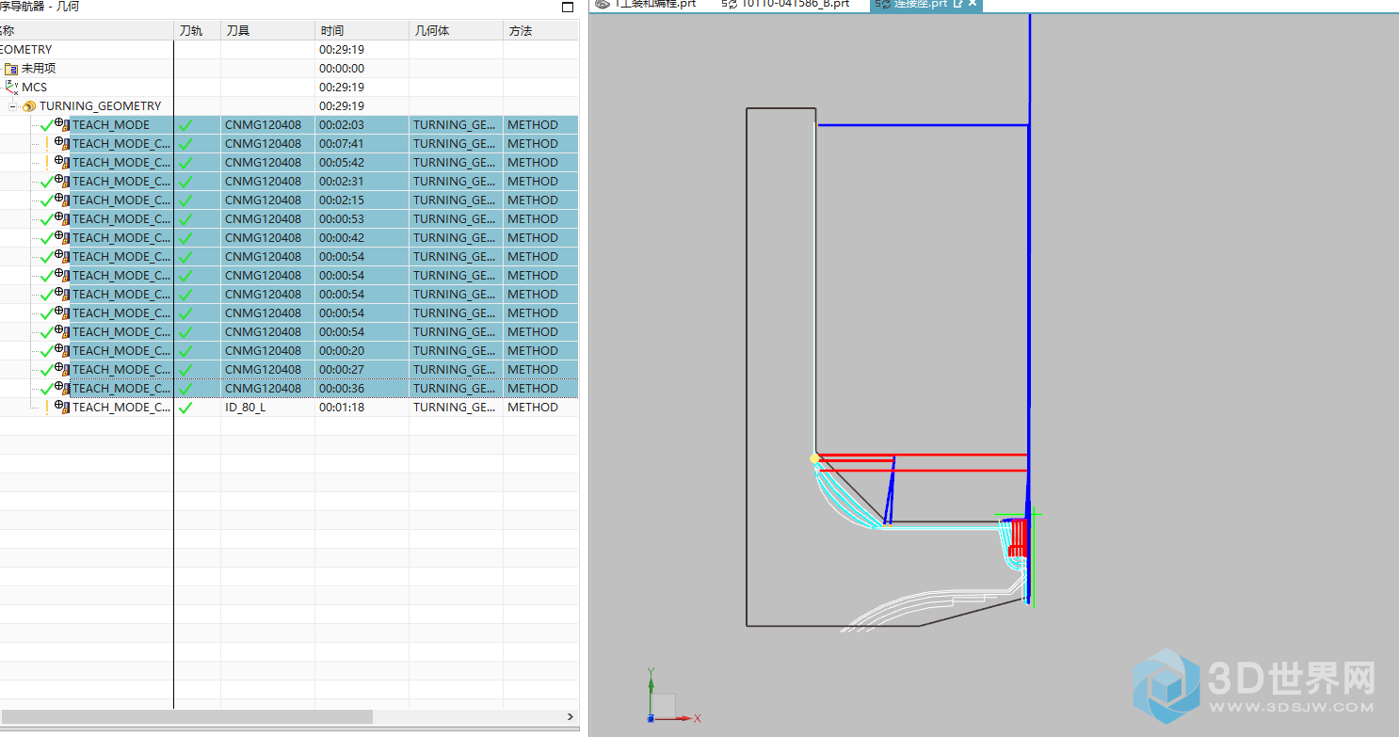Click operation icon of 00:00:20 row
The image size is (1399, 737).
pos(62,350)
